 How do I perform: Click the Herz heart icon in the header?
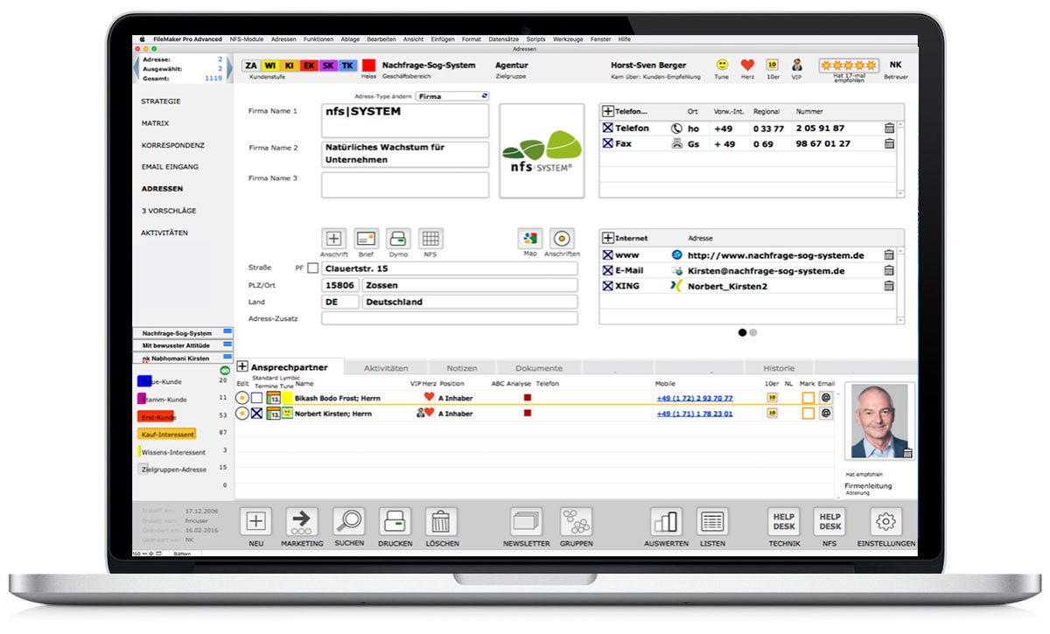pyautogui.click(x=747, y=65)
